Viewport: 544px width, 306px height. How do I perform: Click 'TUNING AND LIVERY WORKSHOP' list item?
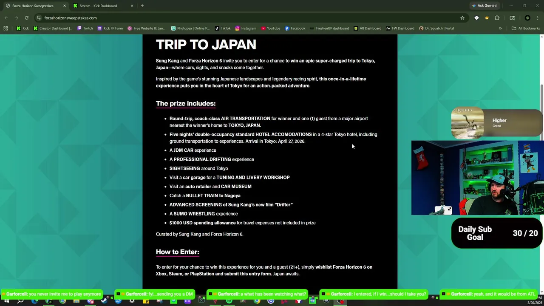(x=229, y=178)
